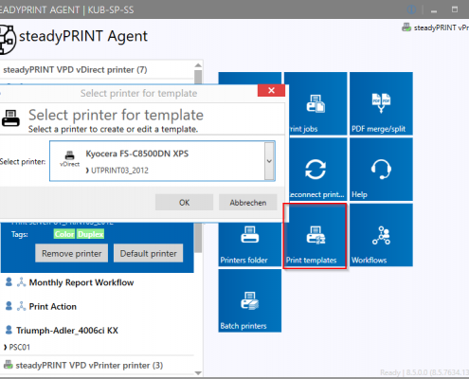The image size is (469, 379).
Task: Open the Help headset tile
Action: point(381,170)
